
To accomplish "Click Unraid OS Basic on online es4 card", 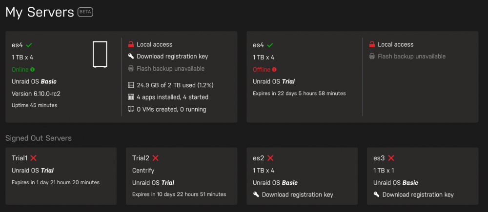I will 34,82.
